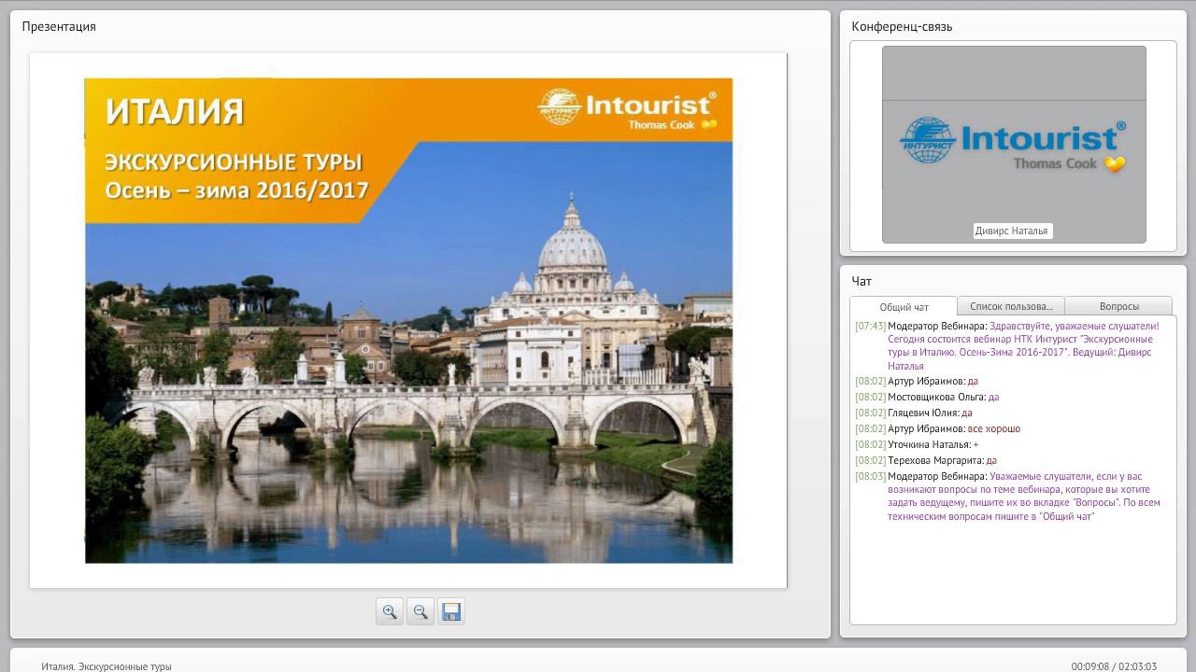Select the Italy presentation slide image

click(408, 320)
